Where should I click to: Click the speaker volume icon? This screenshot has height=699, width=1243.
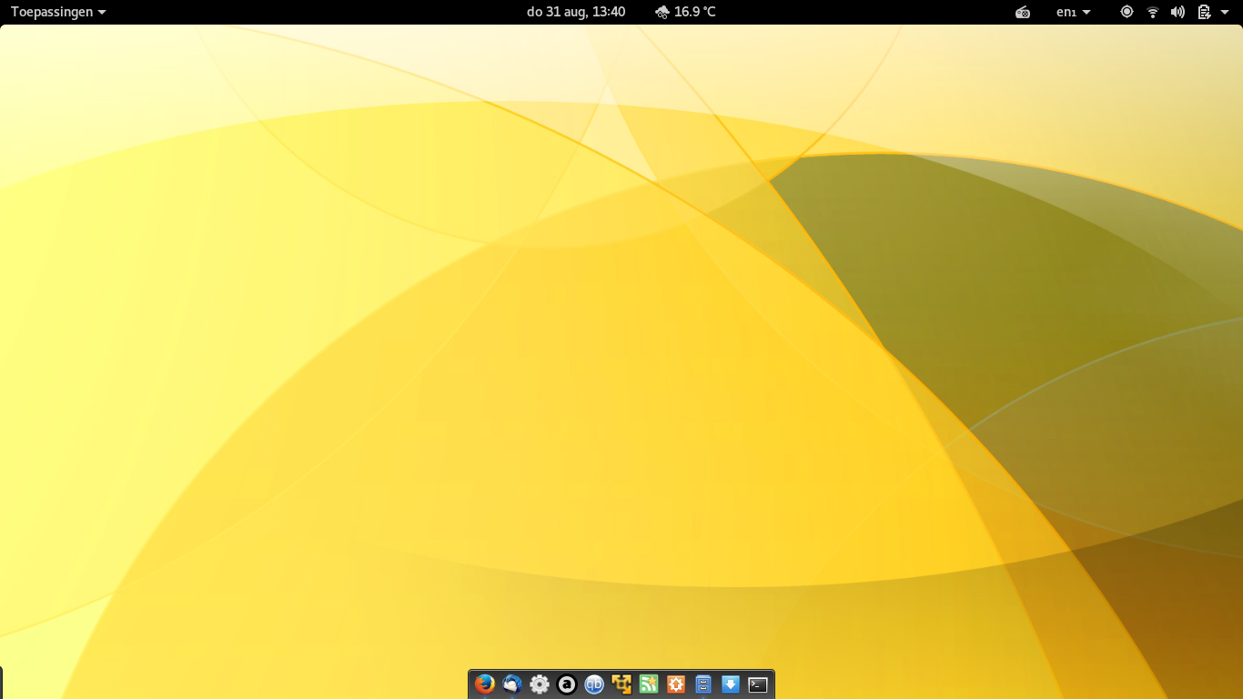1177,12
